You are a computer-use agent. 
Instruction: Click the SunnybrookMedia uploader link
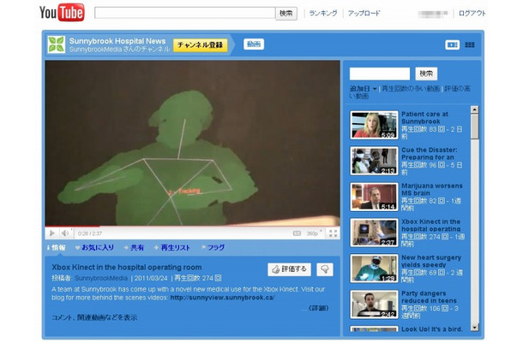pos(101,278)
